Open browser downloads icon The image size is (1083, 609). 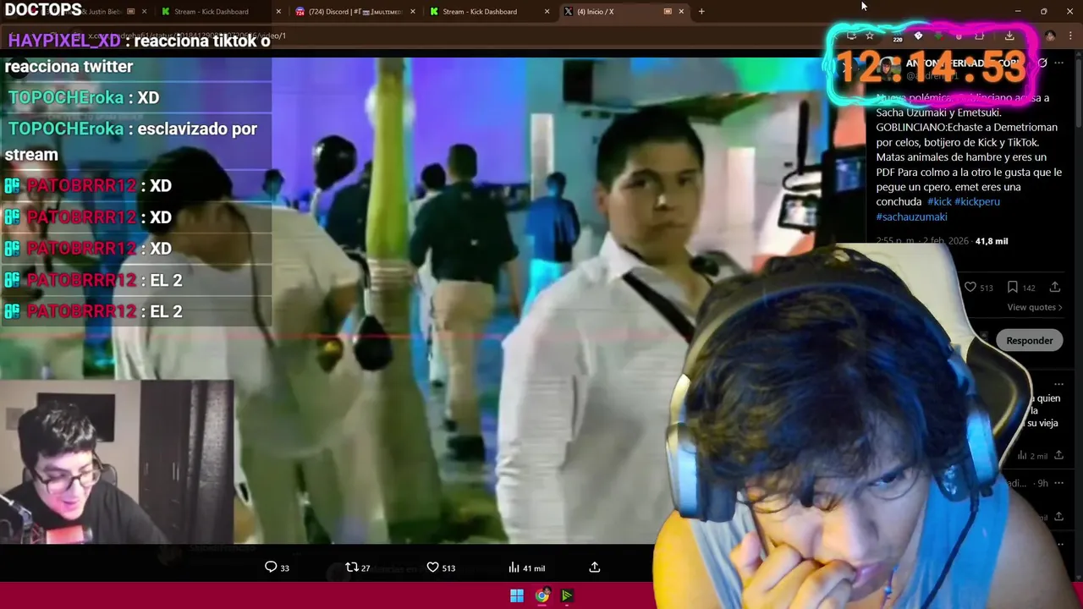point(1009,36)
